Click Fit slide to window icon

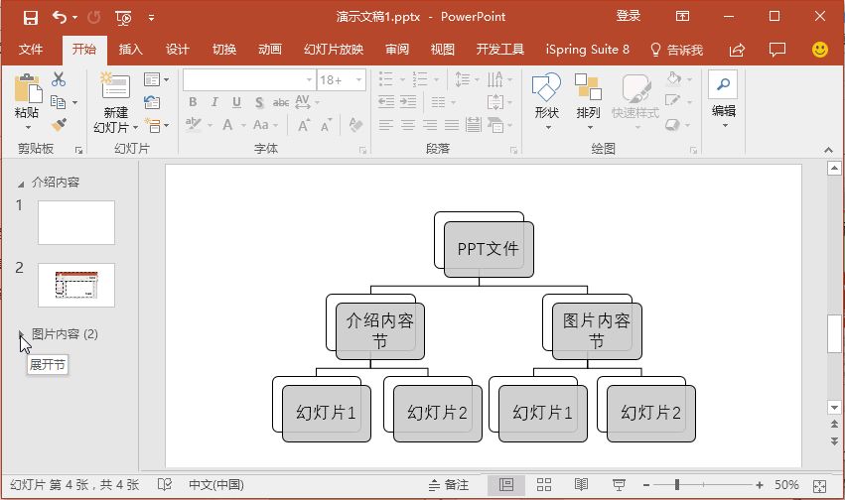(819, 486)
